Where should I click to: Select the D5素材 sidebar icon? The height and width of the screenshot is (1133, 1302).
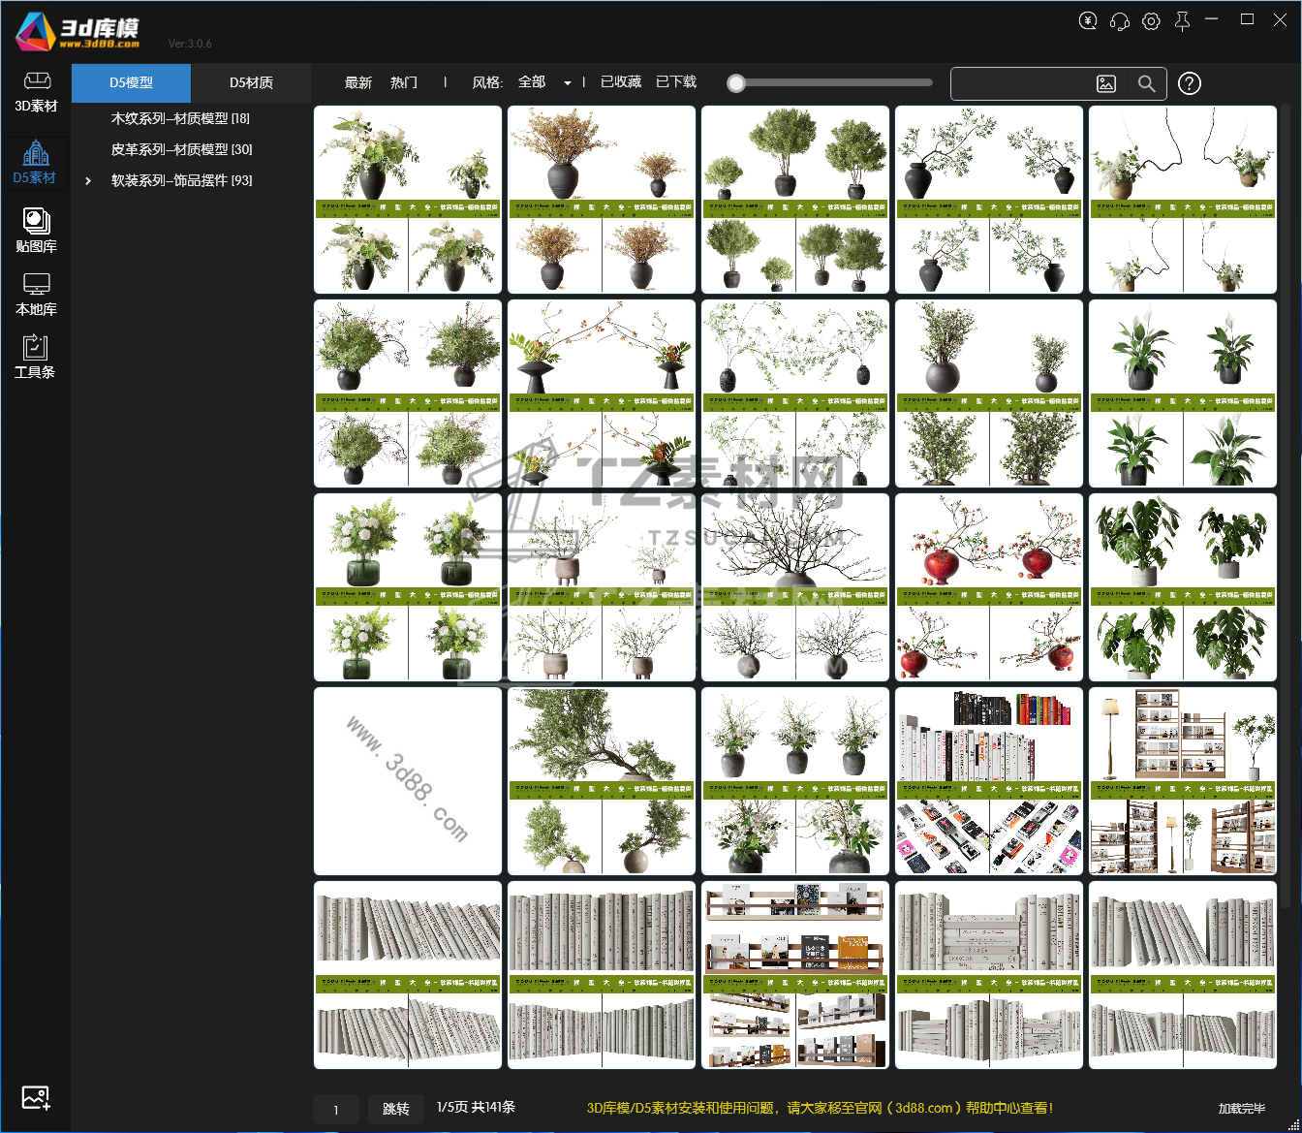36,162
